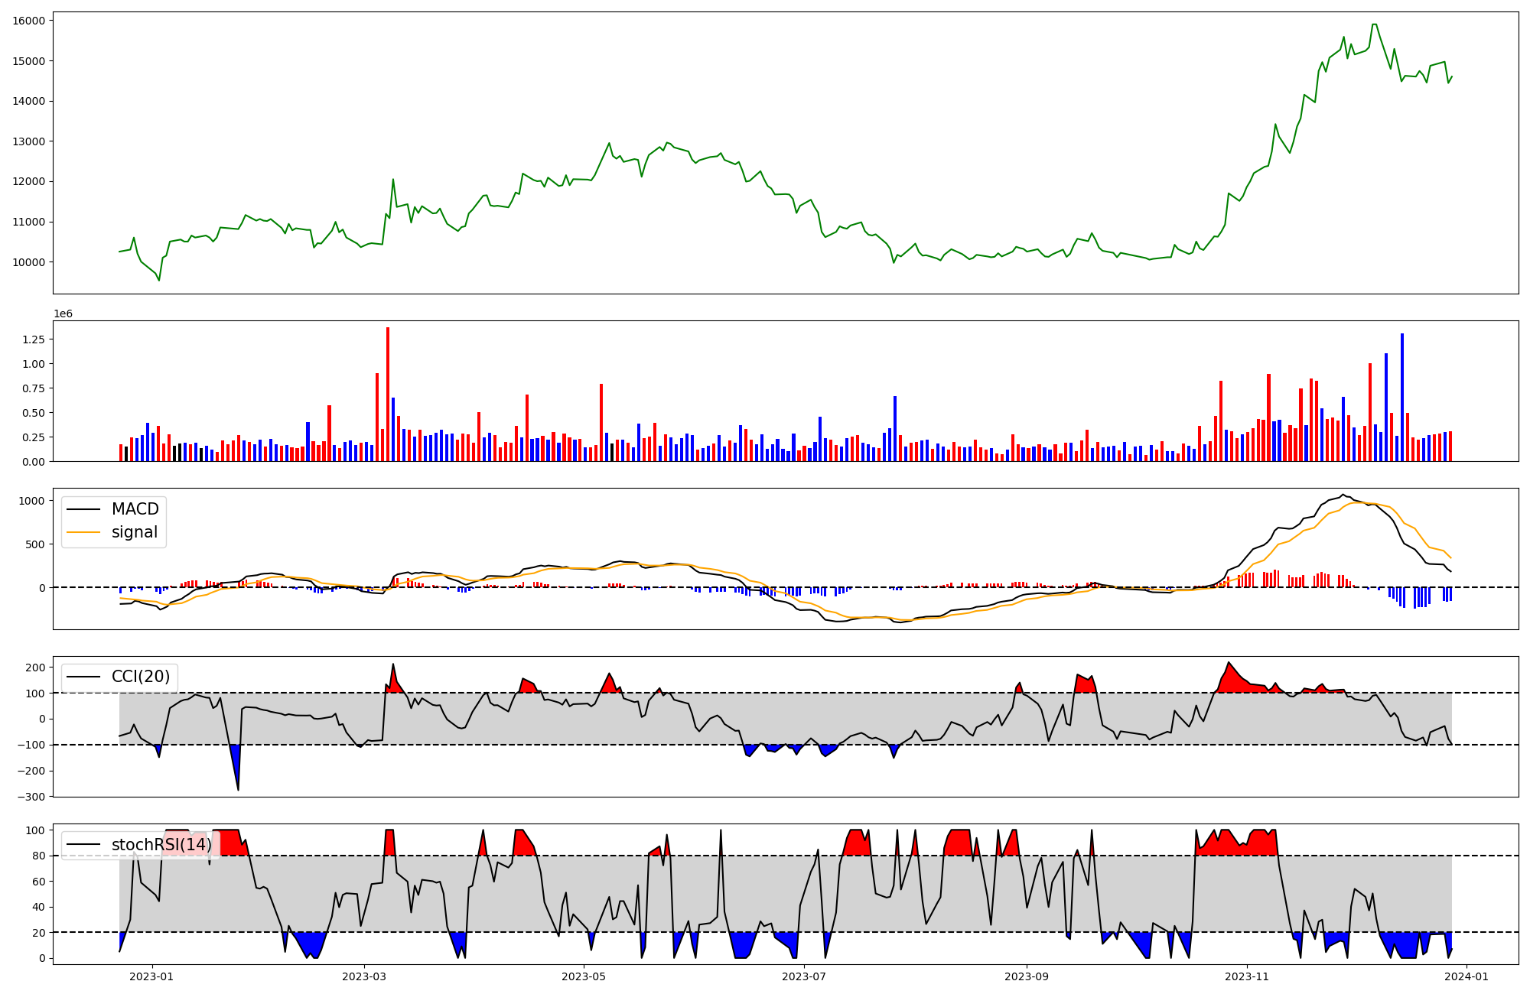Click the stochRSI(14) legend entry

tap(161, 845)
